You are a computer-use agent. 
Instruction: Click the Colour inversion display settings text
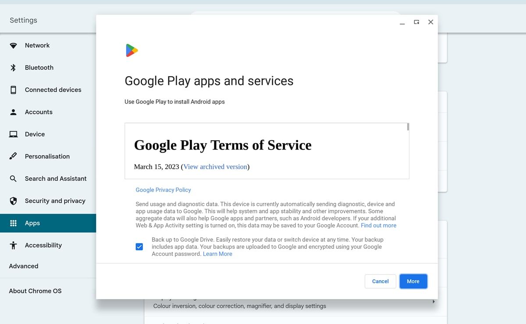239,306
